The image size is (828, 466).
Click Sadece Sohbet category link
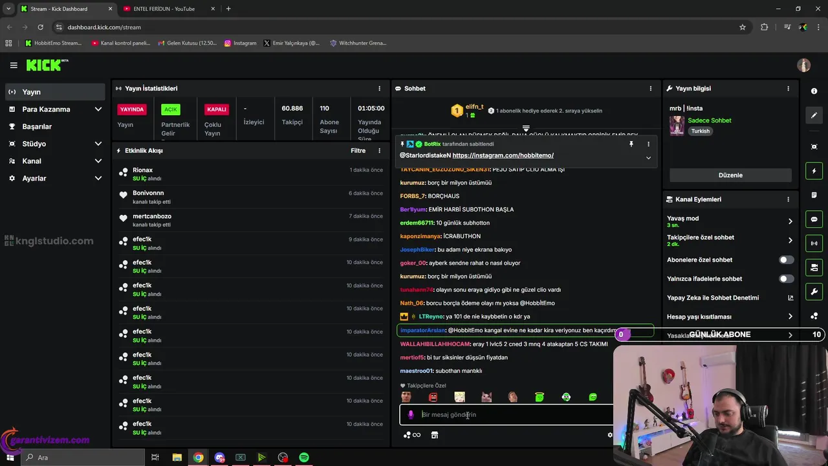click(x=709, y=121)
